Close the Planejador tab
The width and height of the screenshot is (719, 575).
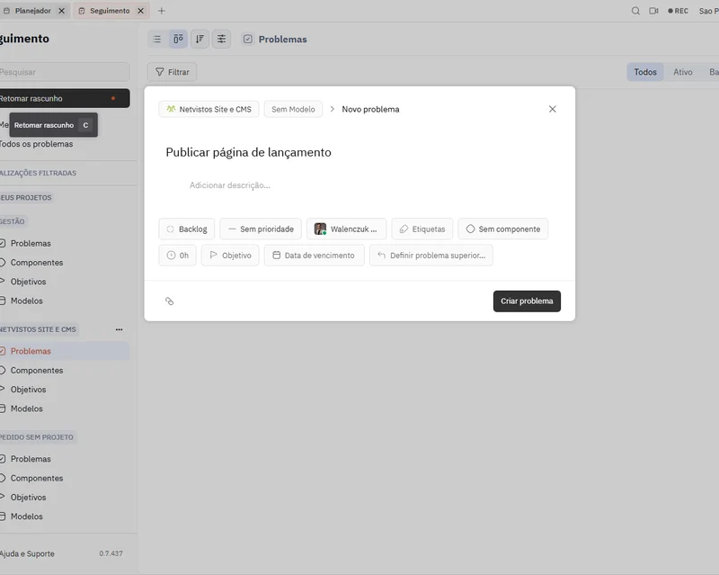pyautogui.click(x=61, y=11)
